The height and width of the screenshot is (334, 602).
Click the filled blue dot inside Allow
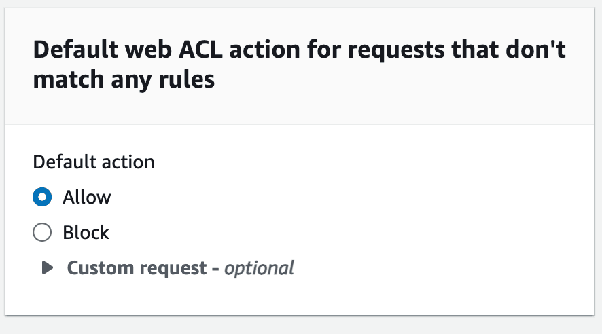coord(42,198)
